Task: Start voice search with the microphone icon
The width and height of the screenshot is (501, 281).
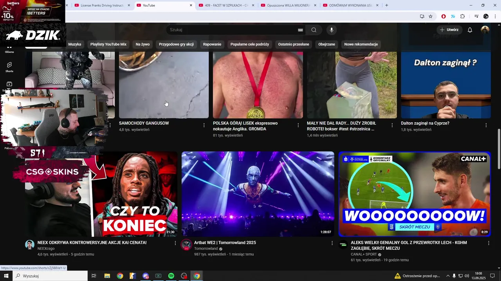Action: click(332, 30)
